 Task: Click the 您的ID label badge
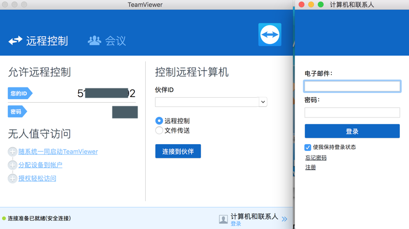(x=20, y=94)
